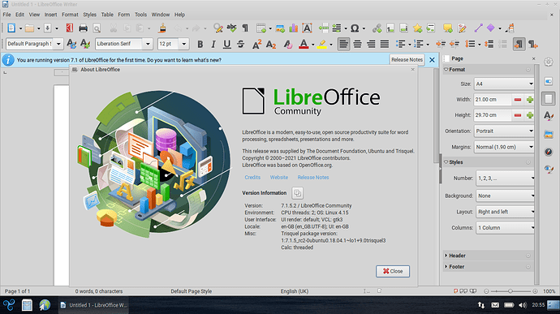Viewport: 560px width, 314px height.
Task: Insert line tool icon
Action: (478, 28)
